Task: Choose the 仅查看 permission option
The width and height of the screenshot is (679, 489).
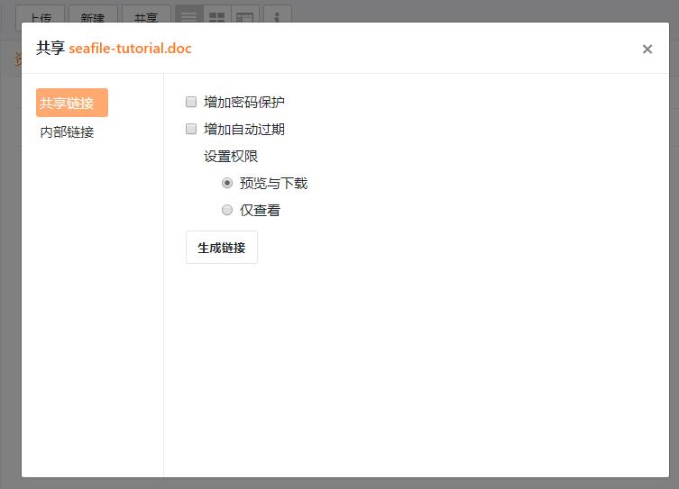Action: [227, 210]
